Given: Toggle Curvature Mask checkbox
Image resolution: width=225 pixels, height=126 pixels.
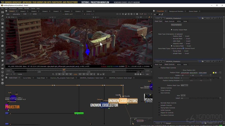Looking at the screenshot, I should point(172,46).
